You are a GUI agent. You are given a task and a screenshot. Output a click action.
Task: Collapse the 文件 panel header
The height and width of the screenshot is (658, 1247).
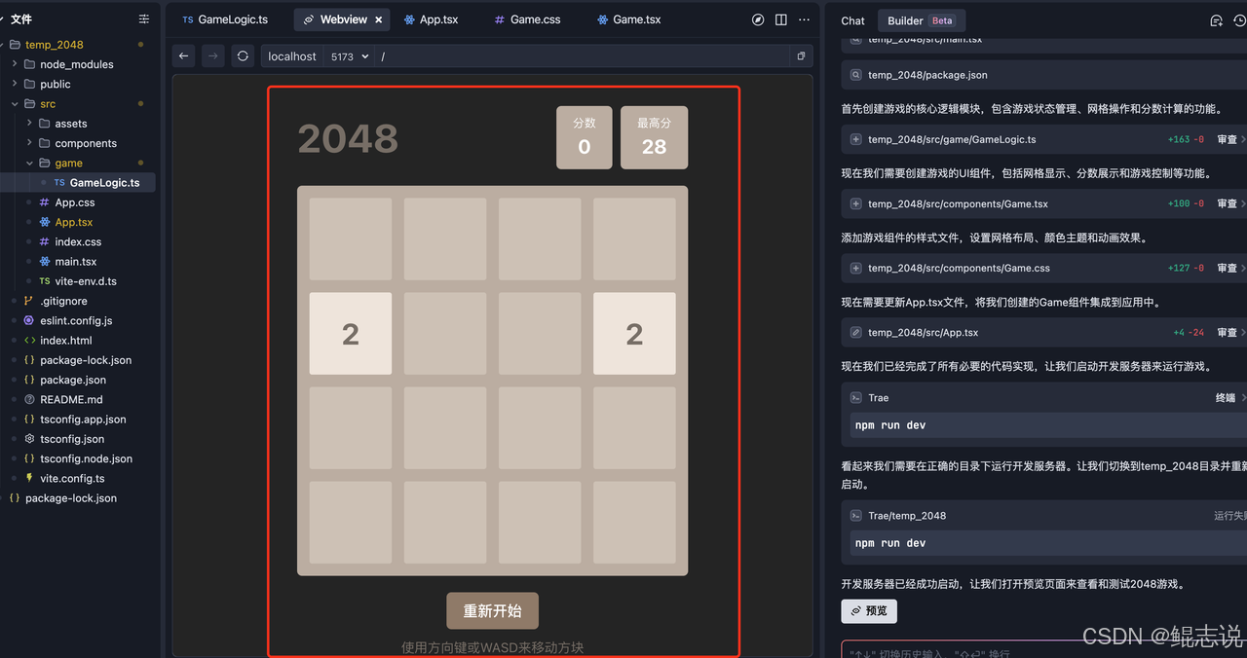(x=16, y=19)
